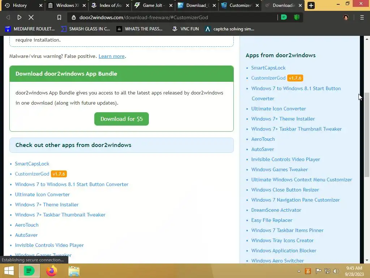Switch to the Download_ tab
This screenshot has width=370, height=278.
(x=198, y=5)
